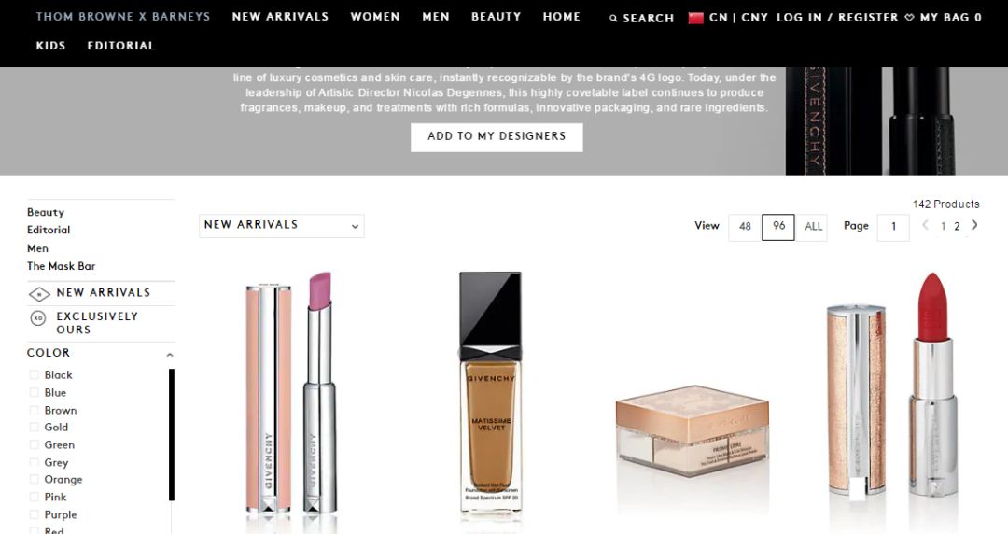Click the China flag icon
Image resolution: width=1008 pixels, height=534 pixels.
(x=695, y=18)
